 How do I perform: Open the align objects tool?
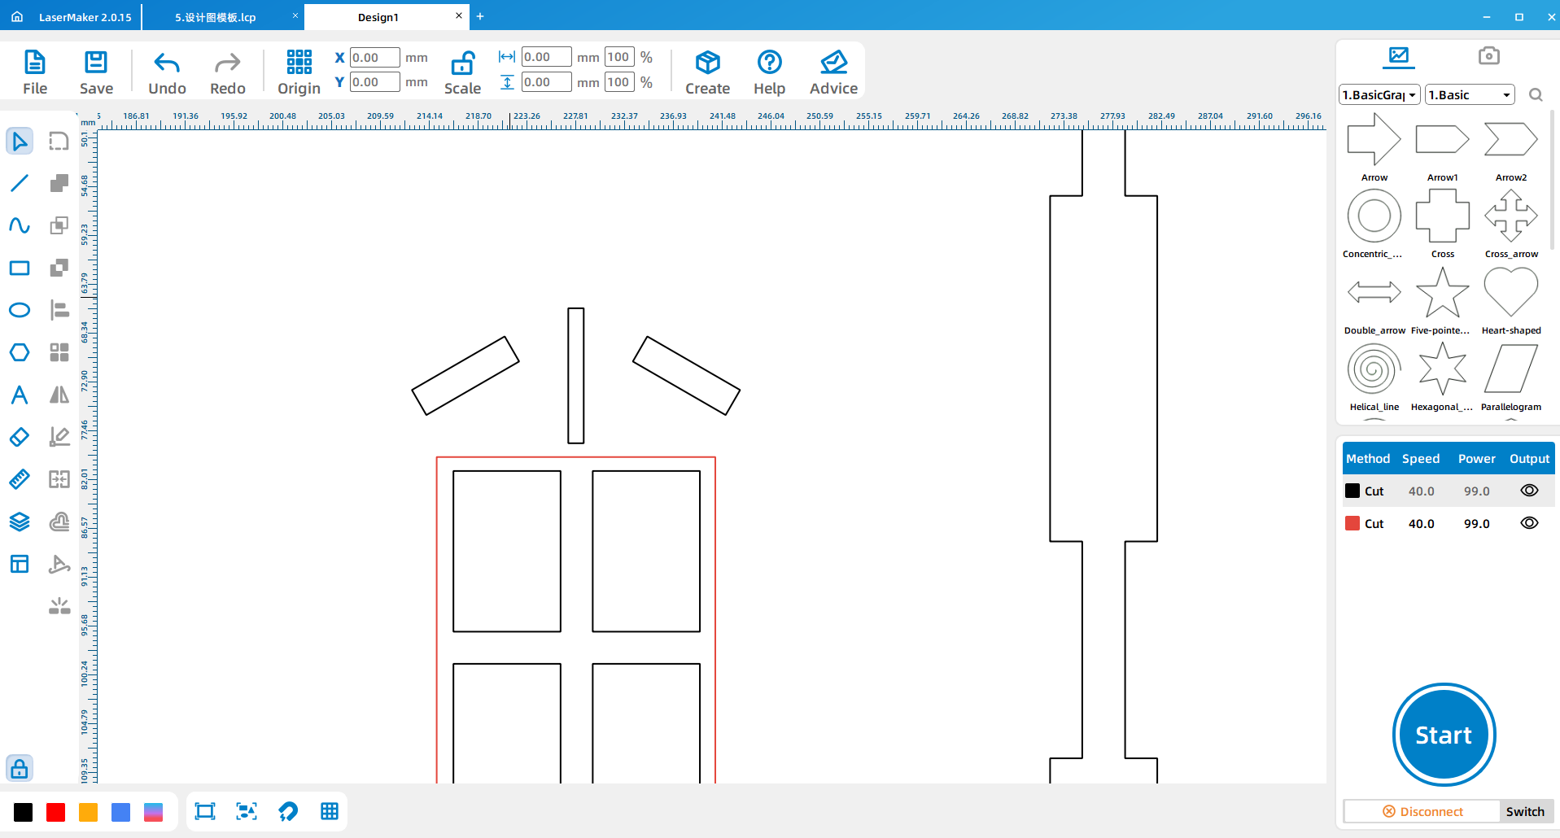(x=59, y=310)
